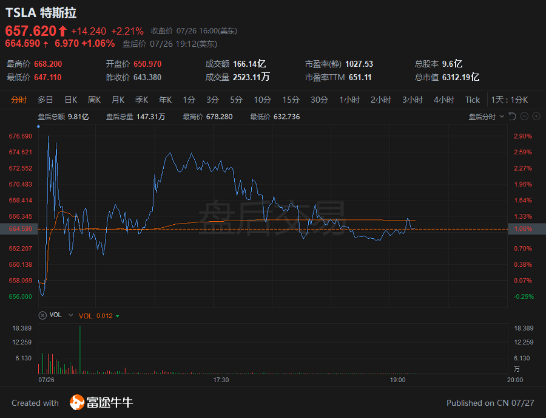Switch to the Tick tab

(x=472, y=100)
